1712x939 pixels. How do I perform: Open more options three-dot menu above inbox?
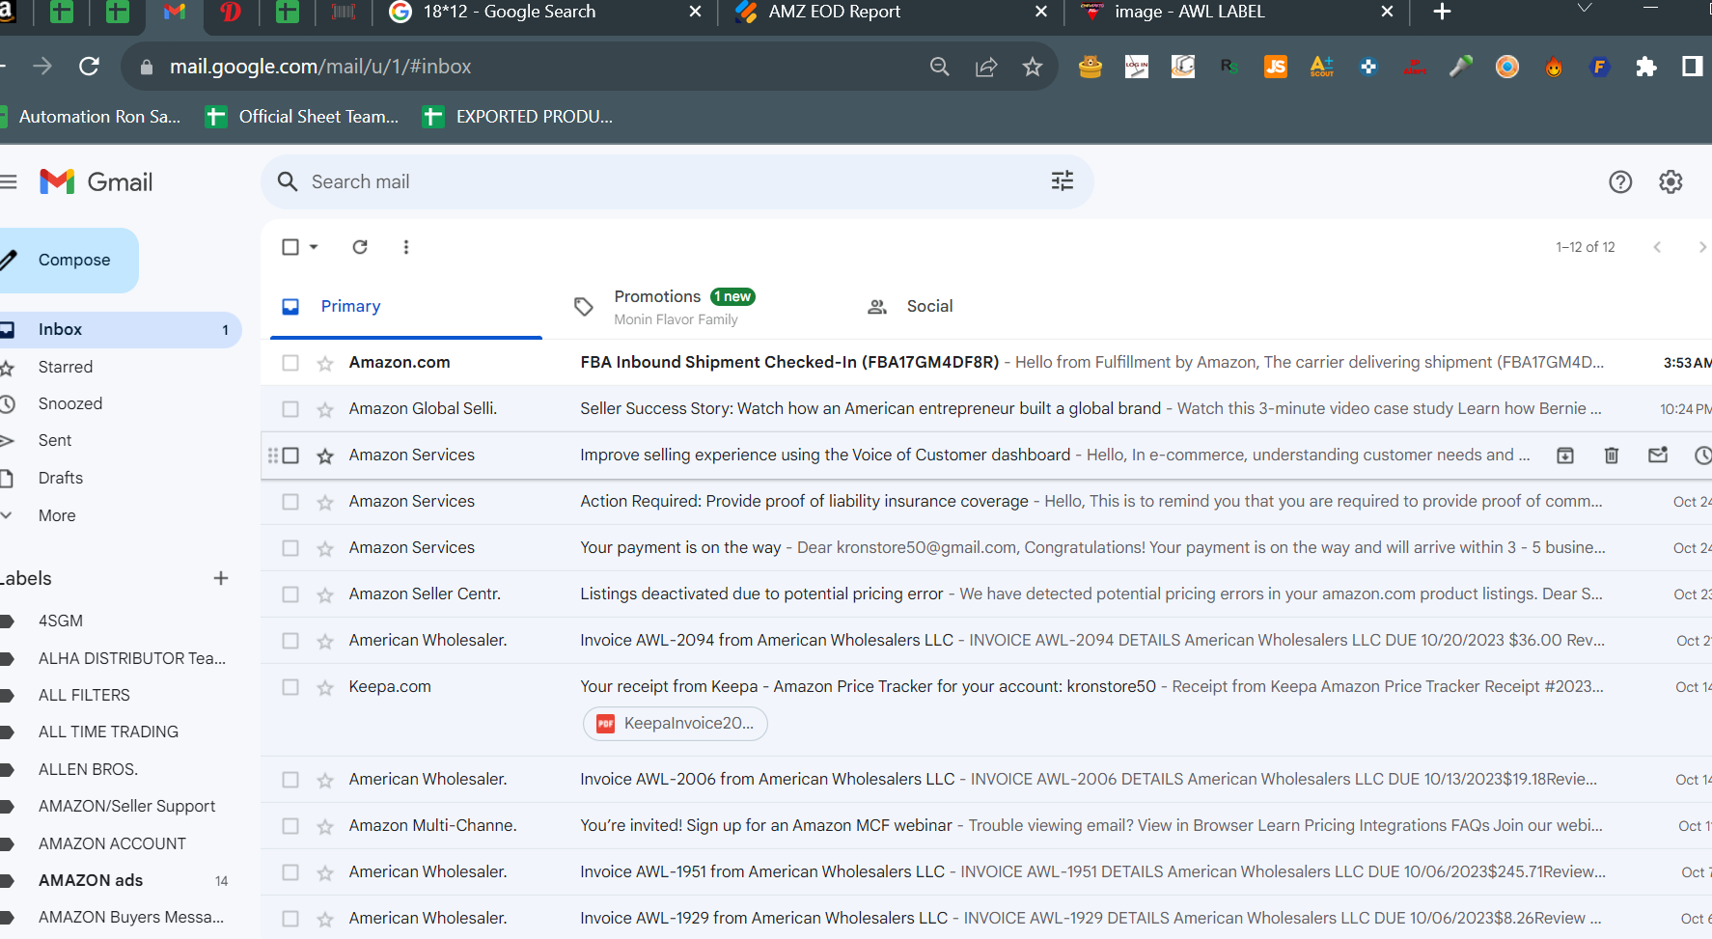tap(406, 247)
